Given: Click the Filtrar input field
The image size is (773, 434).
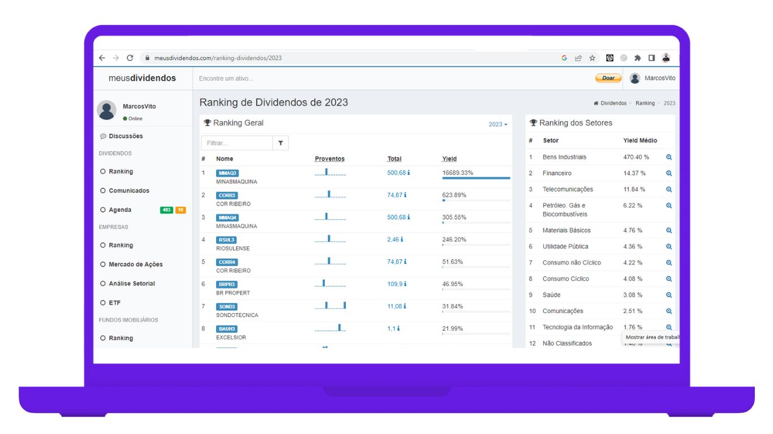Looking at the screenshot, I should coord(237,144).
